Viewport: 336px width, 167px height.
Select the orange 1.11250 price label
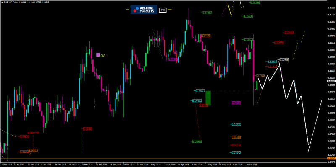tap(260, 76)
